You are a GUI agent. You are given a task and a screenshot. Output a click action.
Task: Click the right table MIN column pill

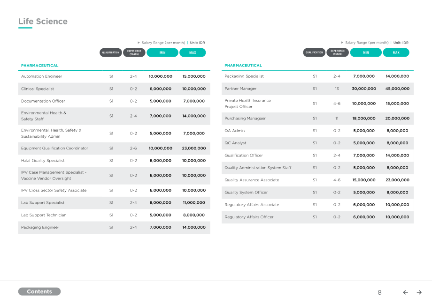pyautogui.click(x=366, y=52)
